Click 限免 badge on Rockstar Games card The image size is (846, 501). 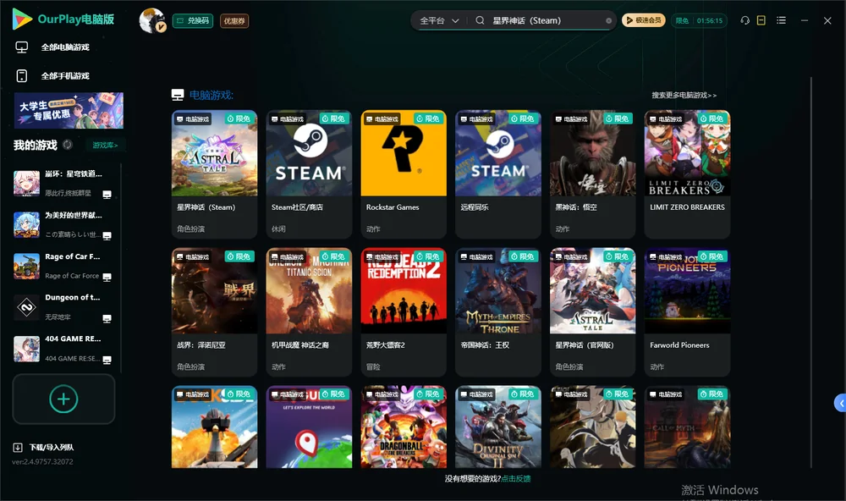coord(427,118)
